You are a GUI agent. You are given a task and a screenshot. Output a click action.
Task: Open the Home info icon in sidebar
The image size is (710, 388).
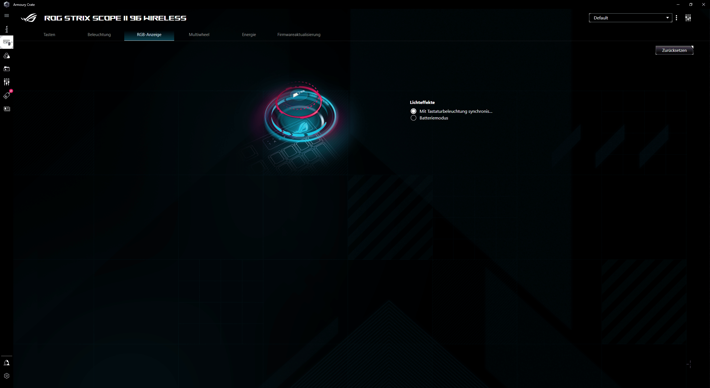click(7, 29)
